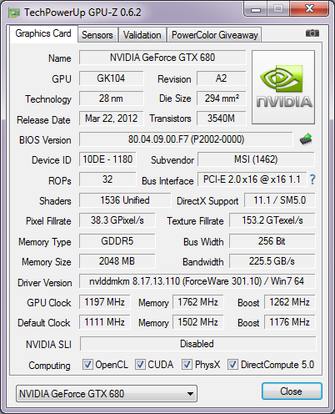Open the PowerColor Giveaway tab
335x414 pixels.
214,35
